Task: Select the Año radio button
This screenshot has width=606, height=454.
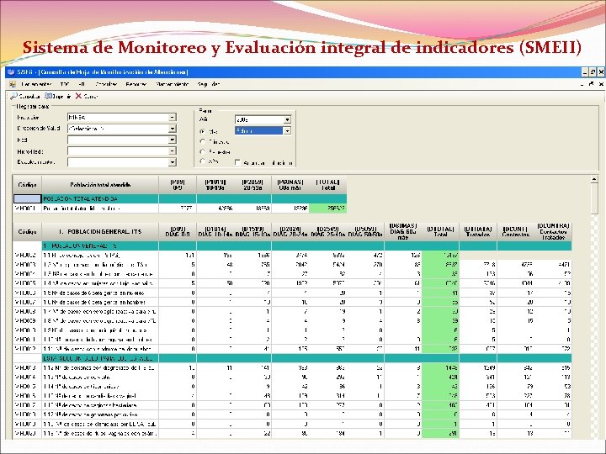Action: 203,161
